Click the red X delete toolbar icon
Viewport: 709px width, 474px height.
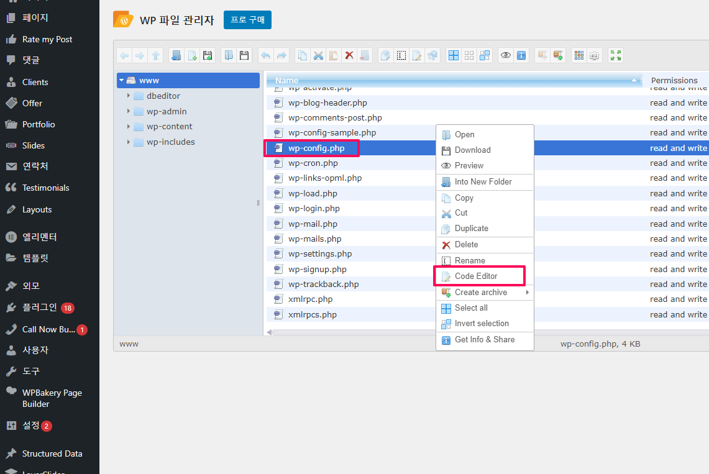(349, 55)
